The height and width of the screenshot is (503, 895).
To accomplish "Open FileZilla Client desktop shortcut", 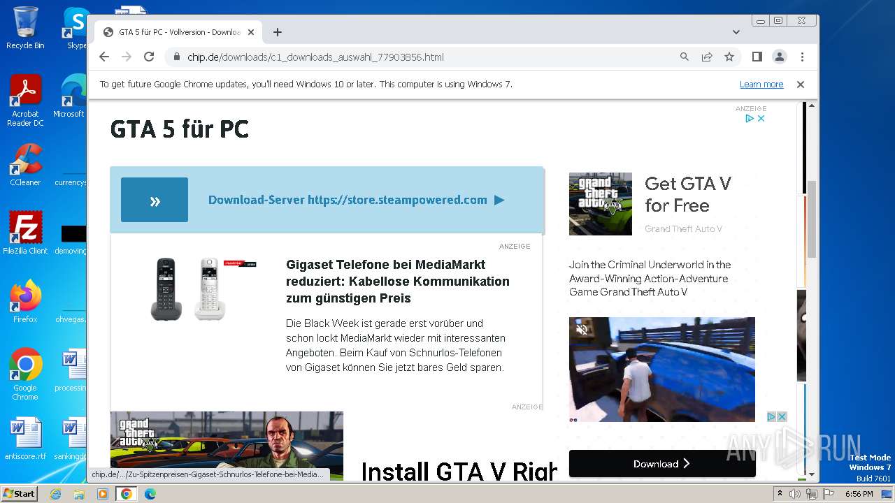I will (x=25, y=233).
